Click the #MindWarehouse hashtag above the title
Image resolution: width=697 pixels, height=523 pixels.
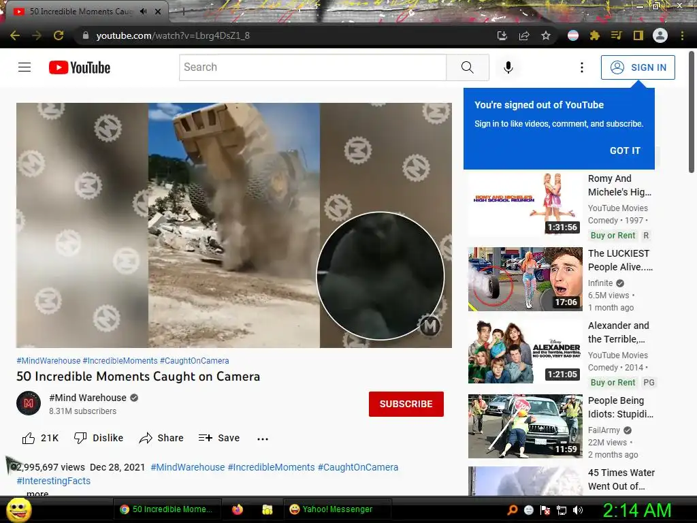[48, 361]
